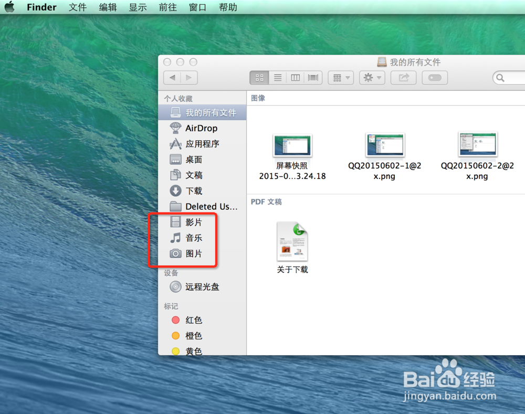Click the window title folder icon

[x=382, y=62]
